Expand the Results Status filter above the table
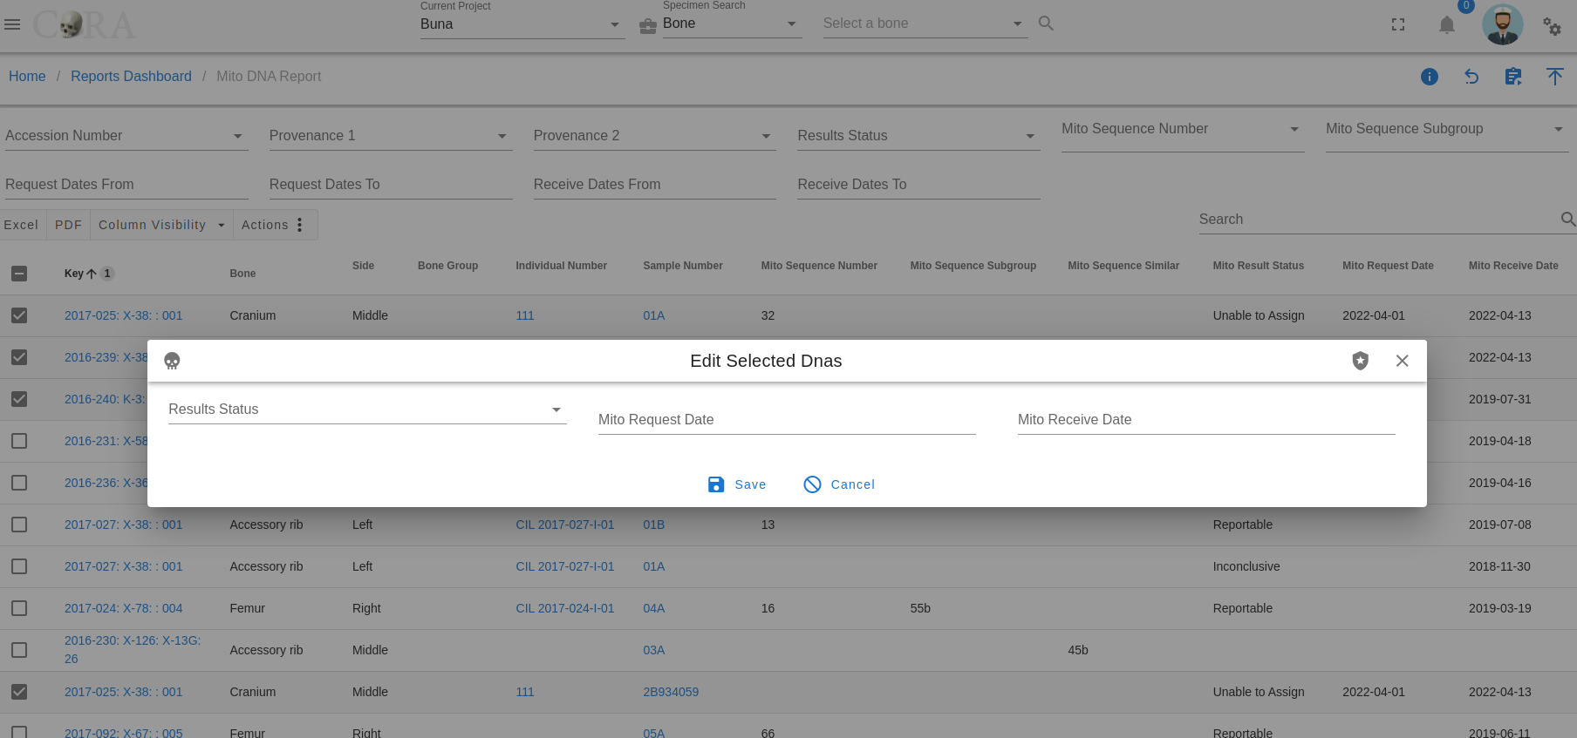The width and height of the screenshot is (1577, 738). [918, 136]
